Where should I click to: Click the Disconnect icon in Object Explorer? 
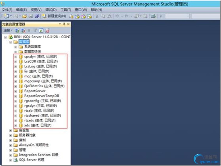click(x=23, y=30)
